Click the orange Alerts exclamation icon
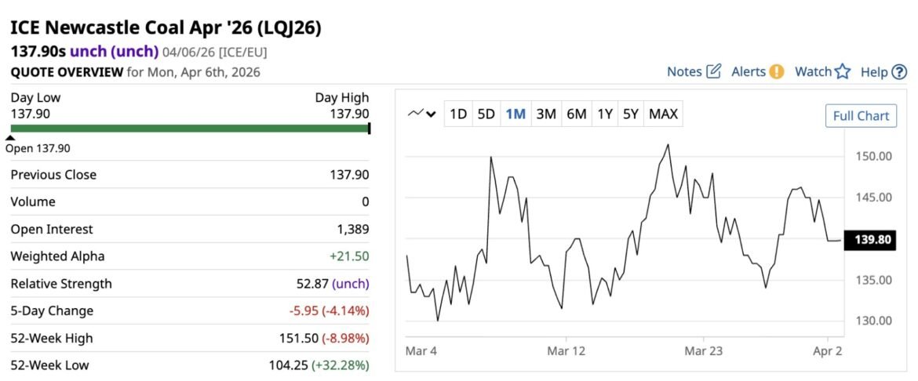The image size is (918, 381). pyautogui.click(x=776, y=71)
